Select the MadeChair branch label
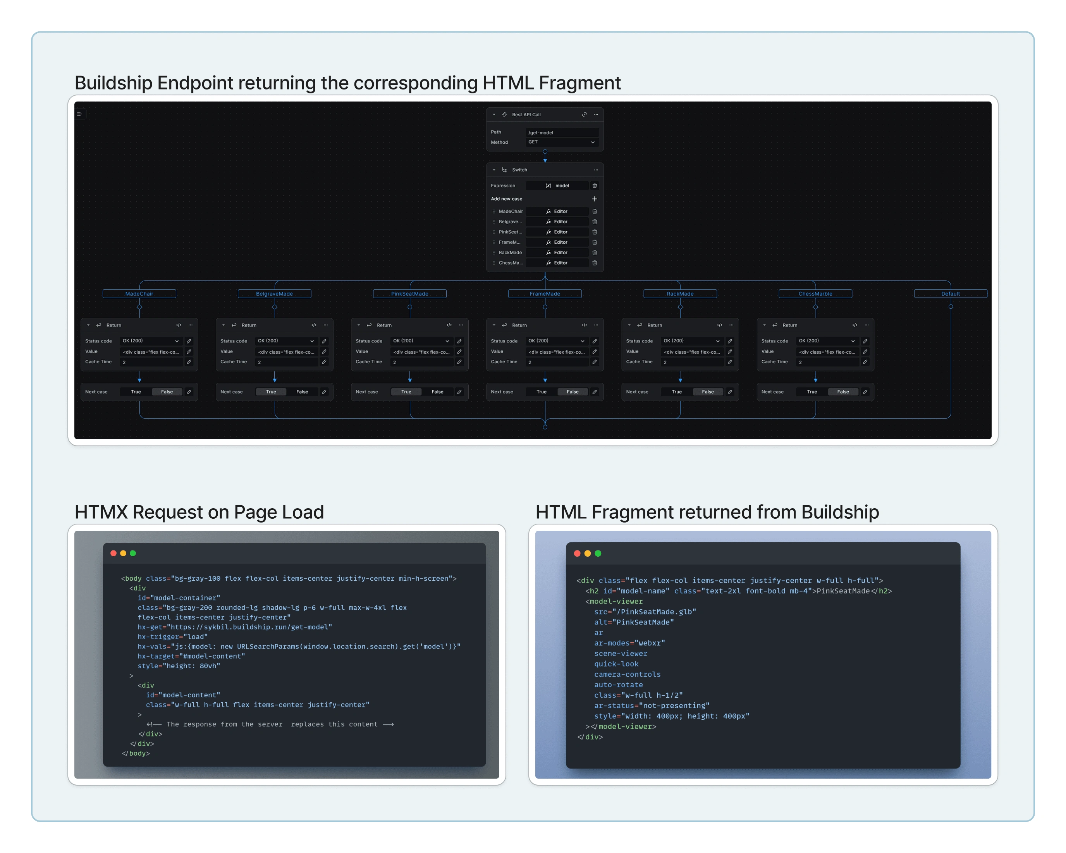Viewport: 1066px width, 853px height. point(139,294)
